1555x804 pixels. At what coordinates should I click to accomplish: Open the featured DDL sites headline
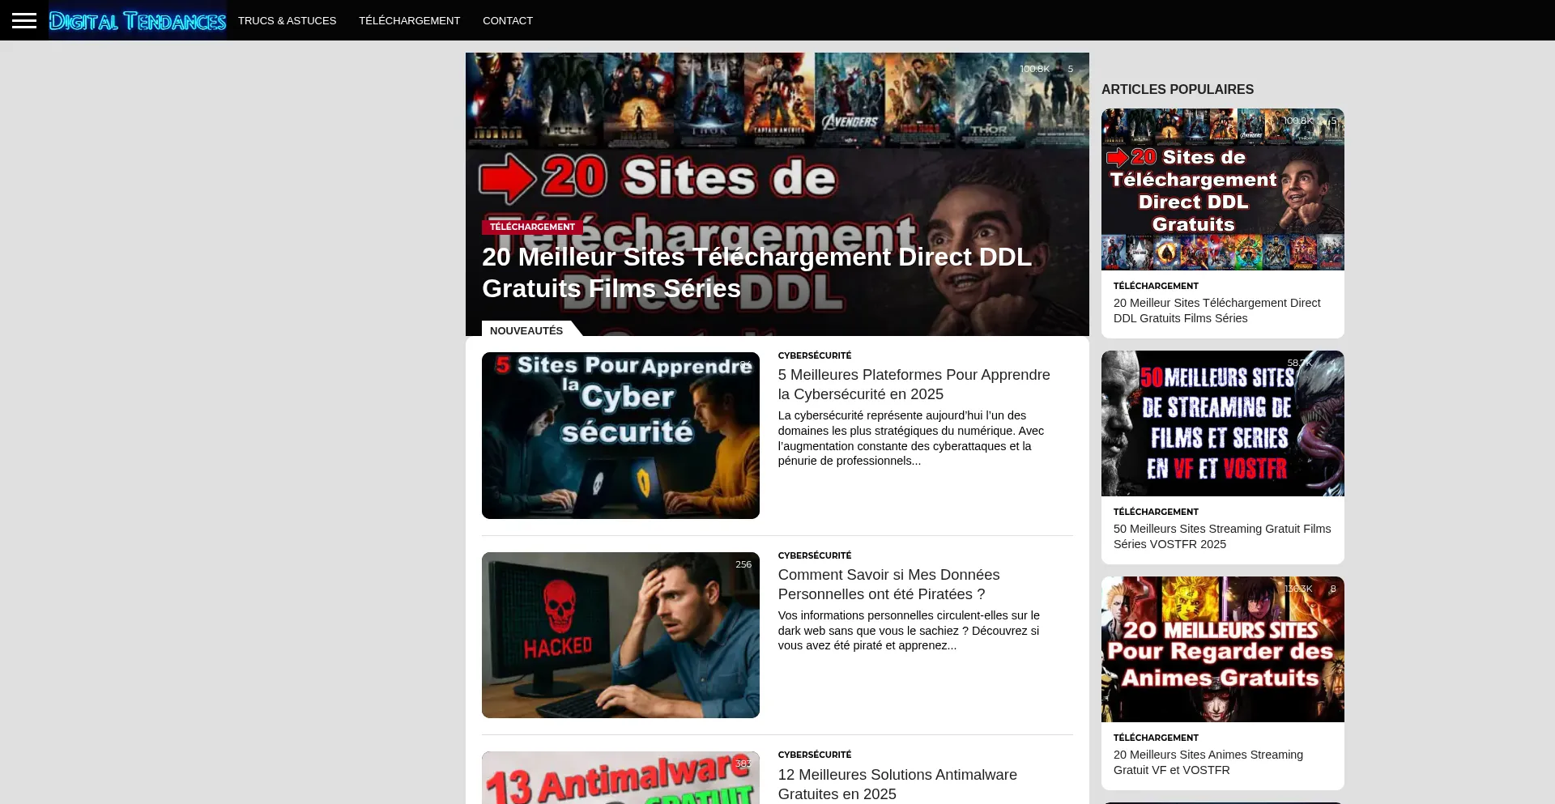[x=756, y=273]
